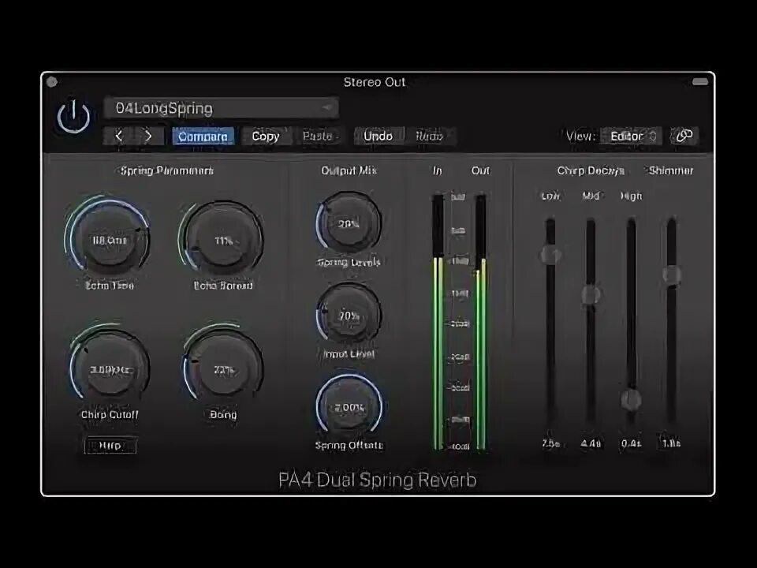Click the In level meter
This screenshot has width=757, height=568.
[x=438, y=322]
